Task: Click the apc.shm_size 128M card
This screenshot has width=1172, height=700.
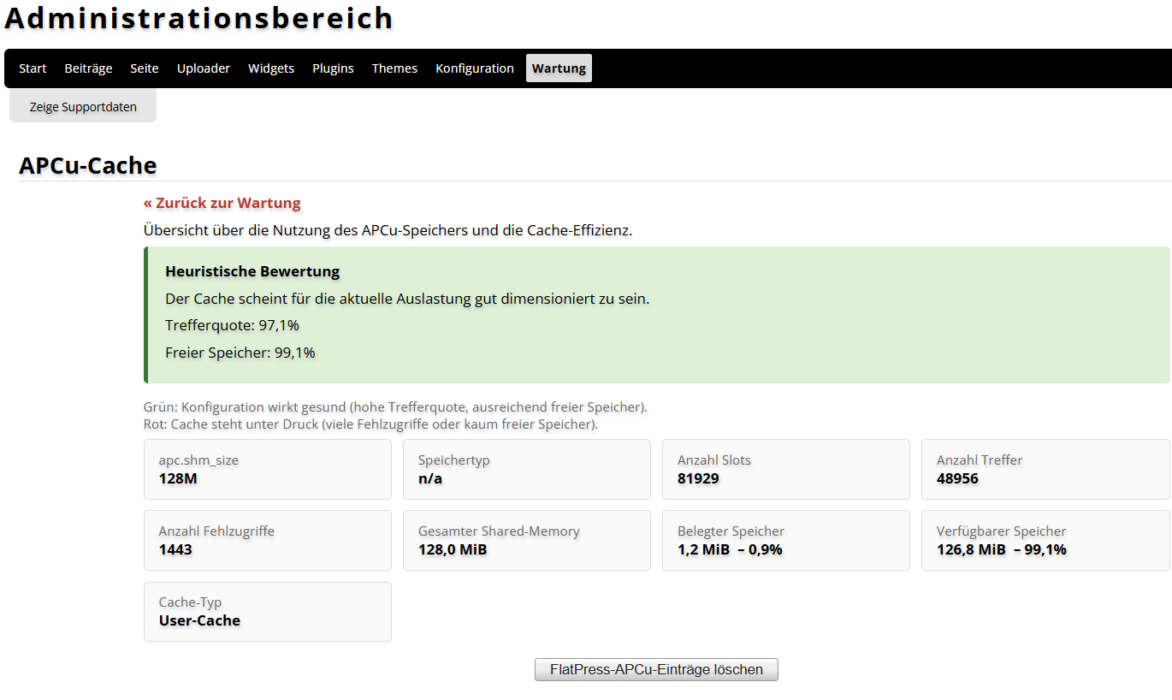Action: click(268, 469)
